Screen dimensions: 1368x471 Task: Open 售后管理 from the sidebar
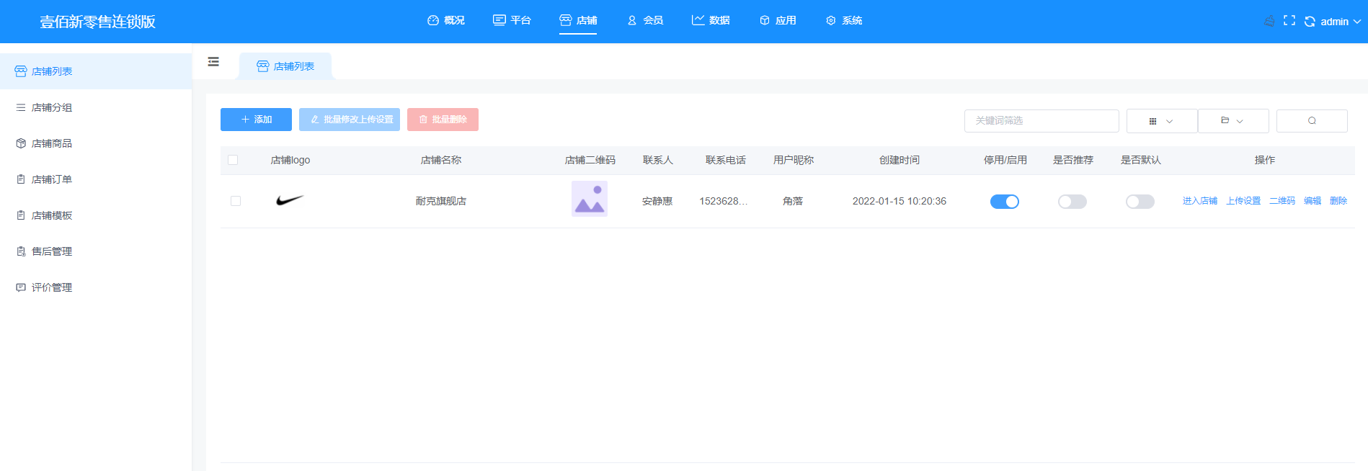pyautogui.click(x=96, y=251)
